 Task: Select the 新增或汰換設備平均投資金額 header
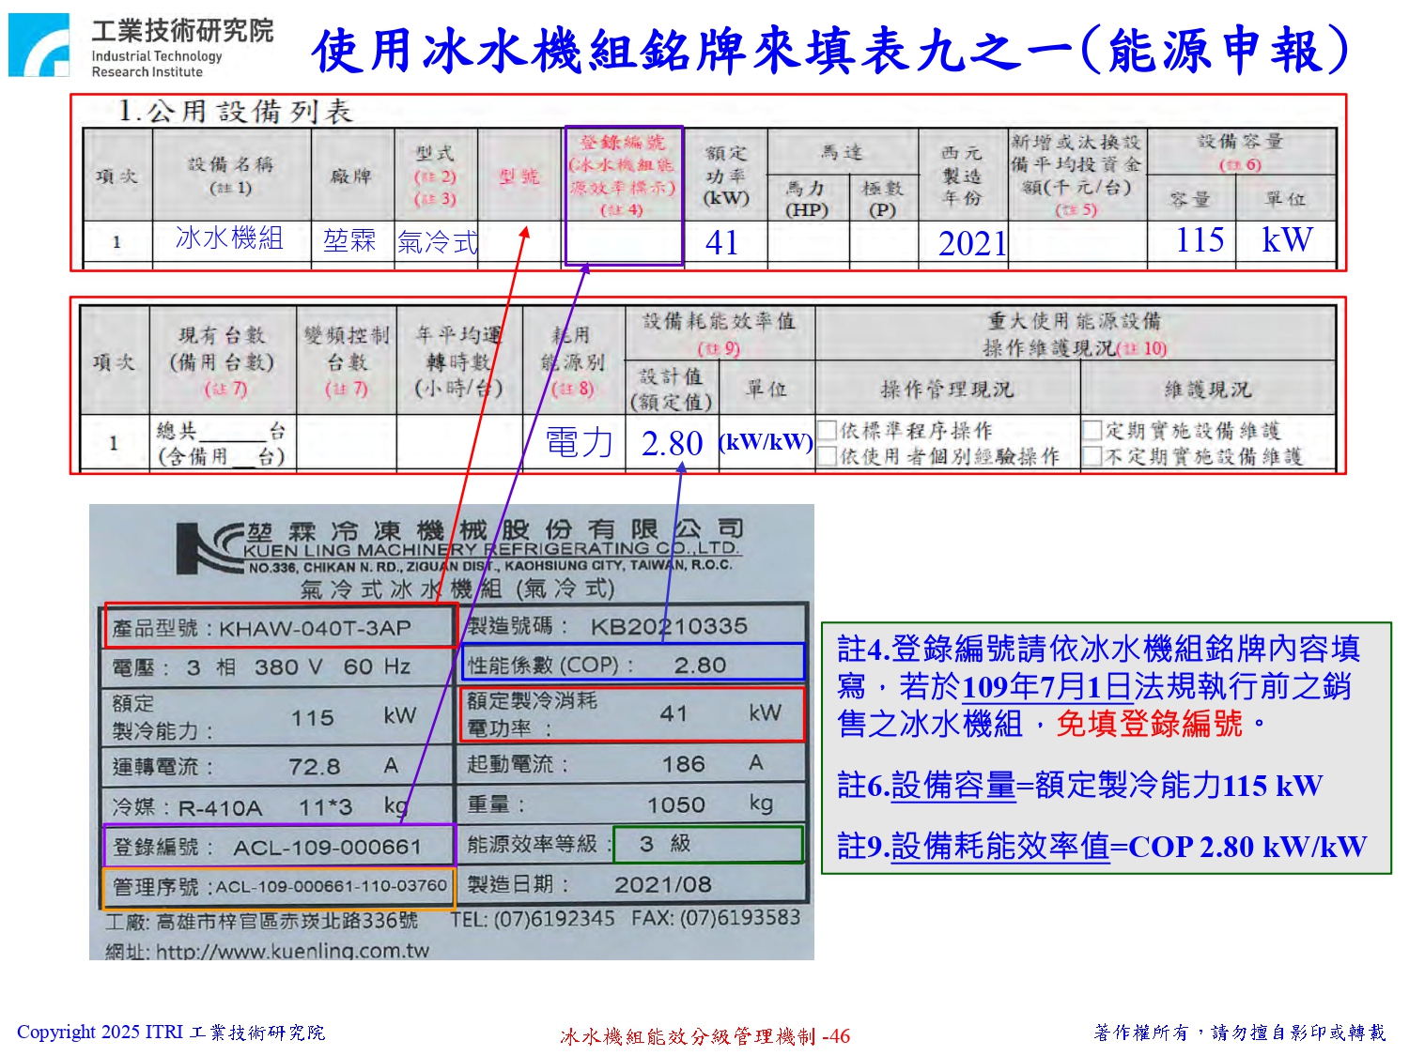1076,175
